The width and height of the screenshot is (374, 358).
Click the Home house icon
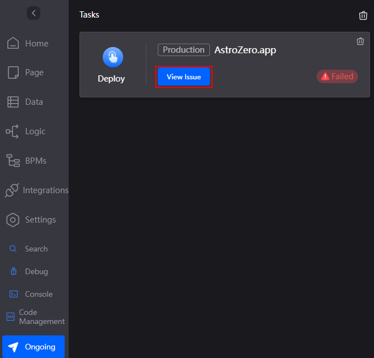pos(13,43)
